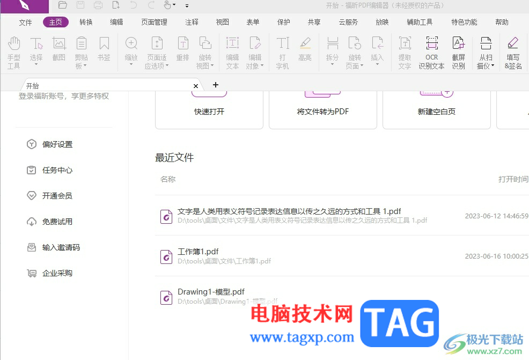This screenshot has width=529, height=360.
Task: Click the Zoom (缩放) magnifier icon
Action: coord(131,44)
